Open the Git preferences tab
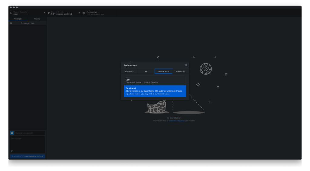The width and height of the screenshot is (310, 171). [x=146, y=71]
